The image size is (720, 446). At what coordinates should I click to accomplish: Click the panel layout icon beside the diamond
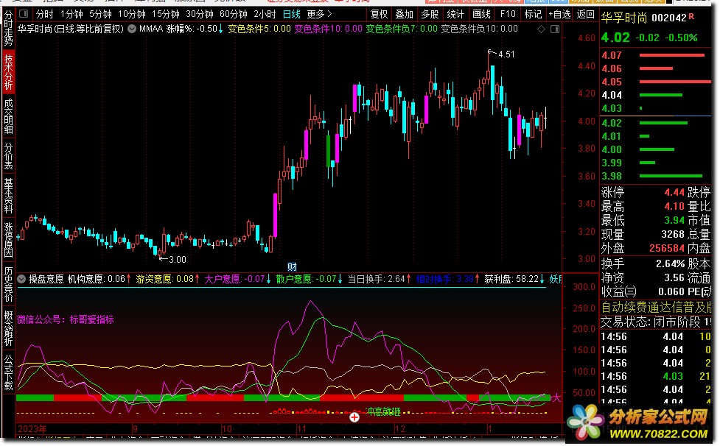[x=552, y=29]
